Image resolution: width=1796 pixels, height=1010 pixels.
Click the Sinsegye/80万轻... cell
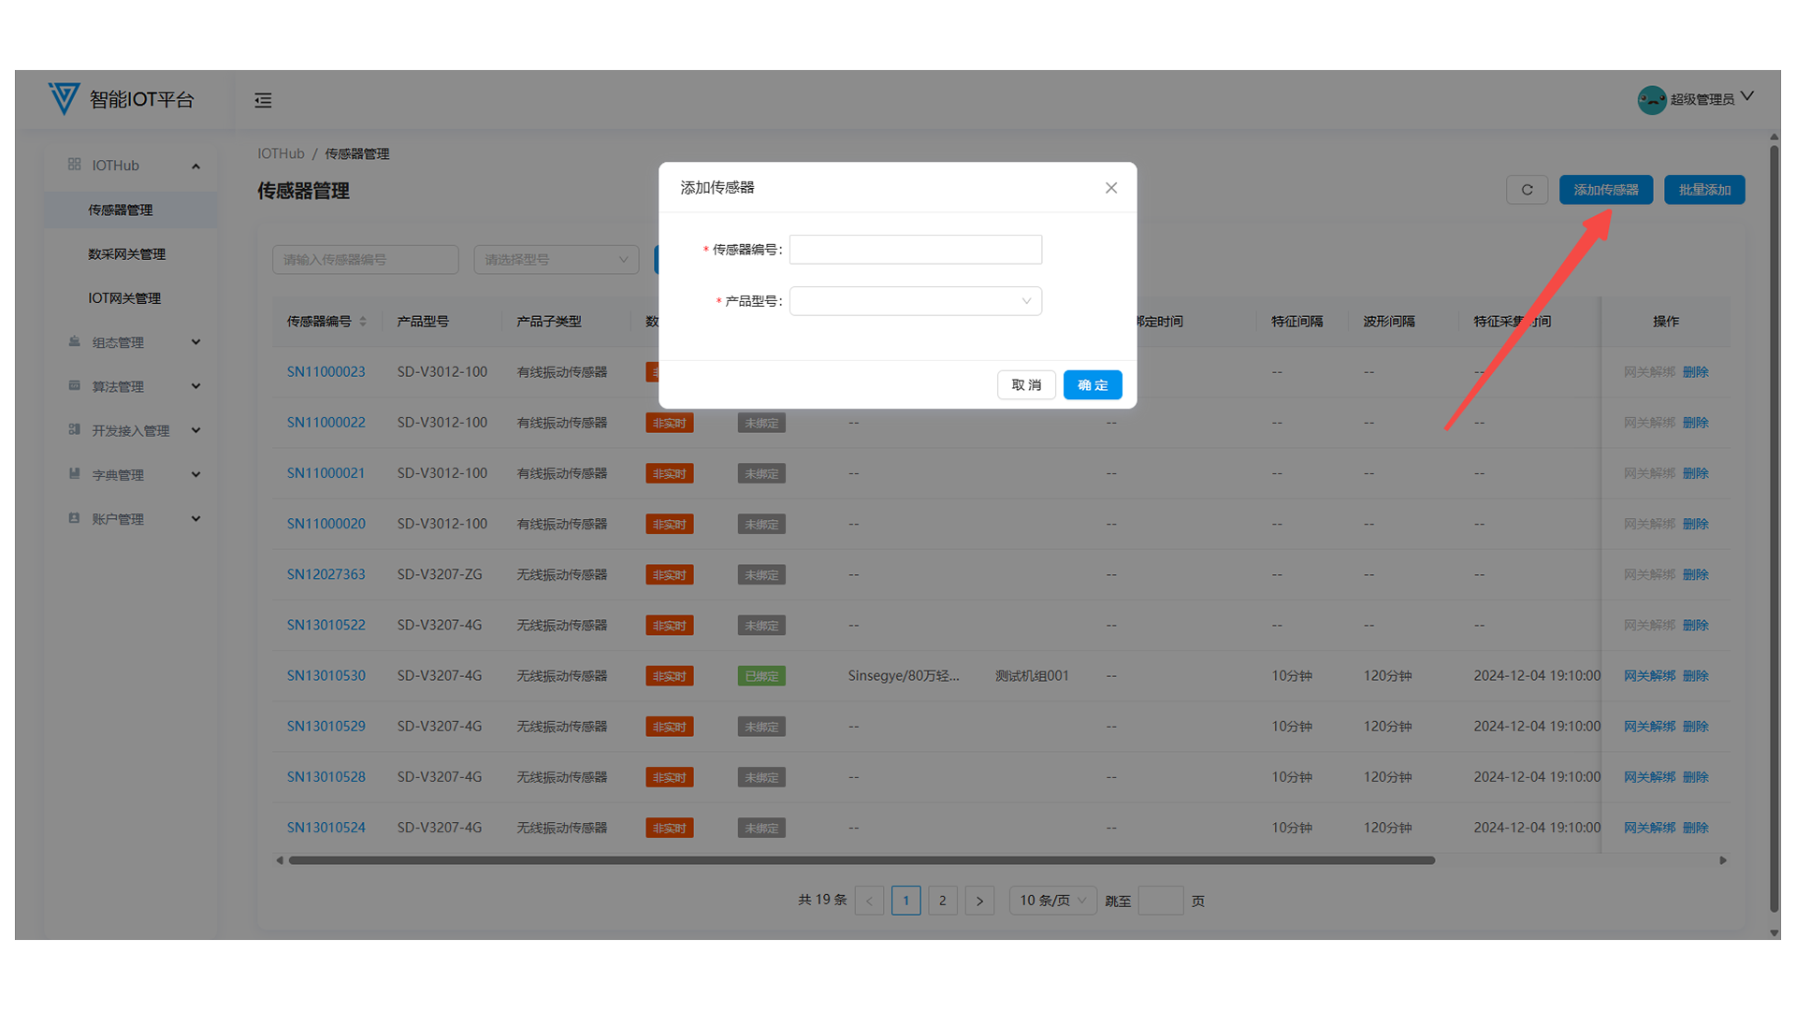click(x=904, y=676)
